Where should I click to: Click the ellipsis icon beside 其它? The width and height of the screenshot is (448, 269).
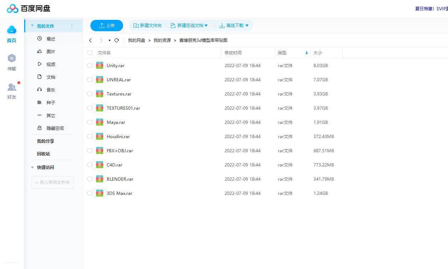pyautogui.click(x=39, y=115)
